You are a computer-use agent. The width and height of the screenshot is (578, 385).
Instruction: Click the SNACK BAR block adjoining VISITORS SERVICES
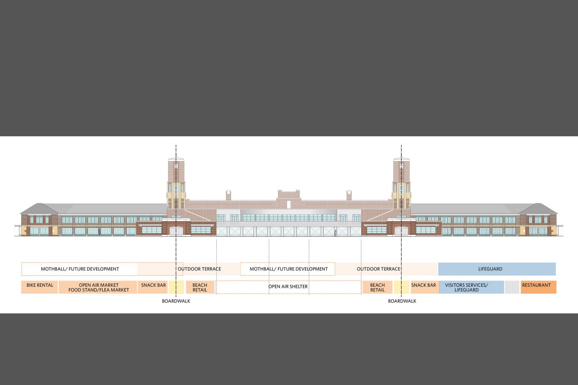[424, 287]
